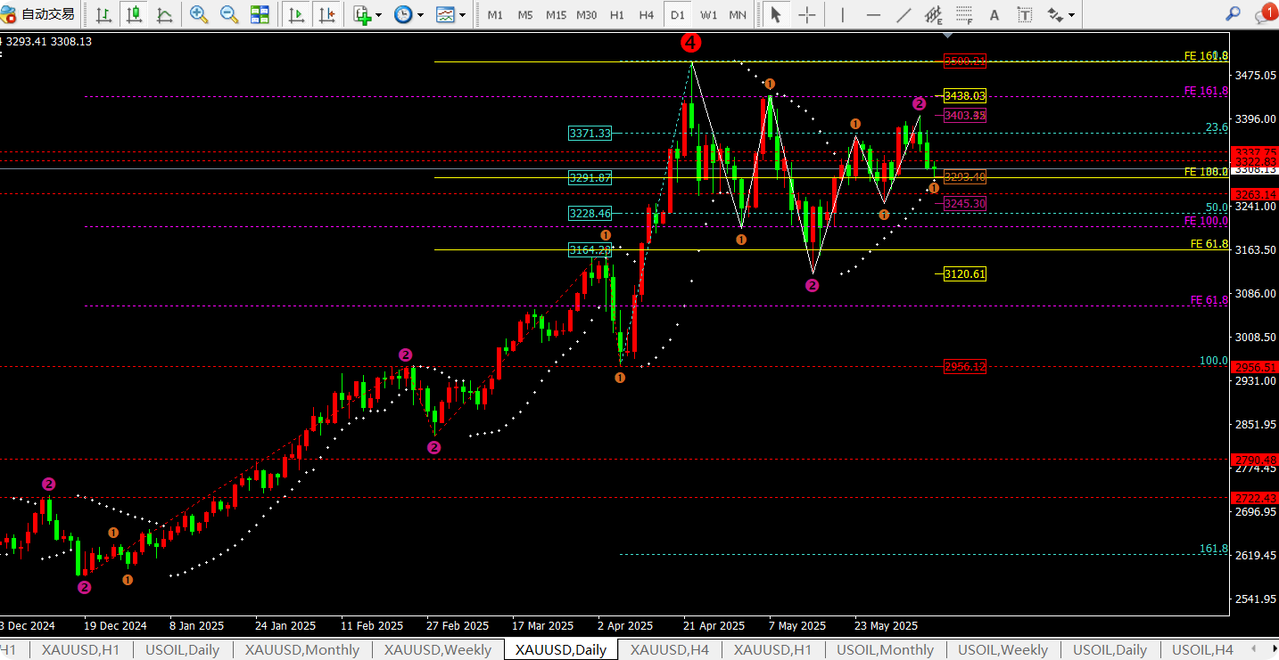This screenshot has height=660, width=1279.
Task: Switch to the XAUUSD,H4 tab
Action: [x=669, y=649]
